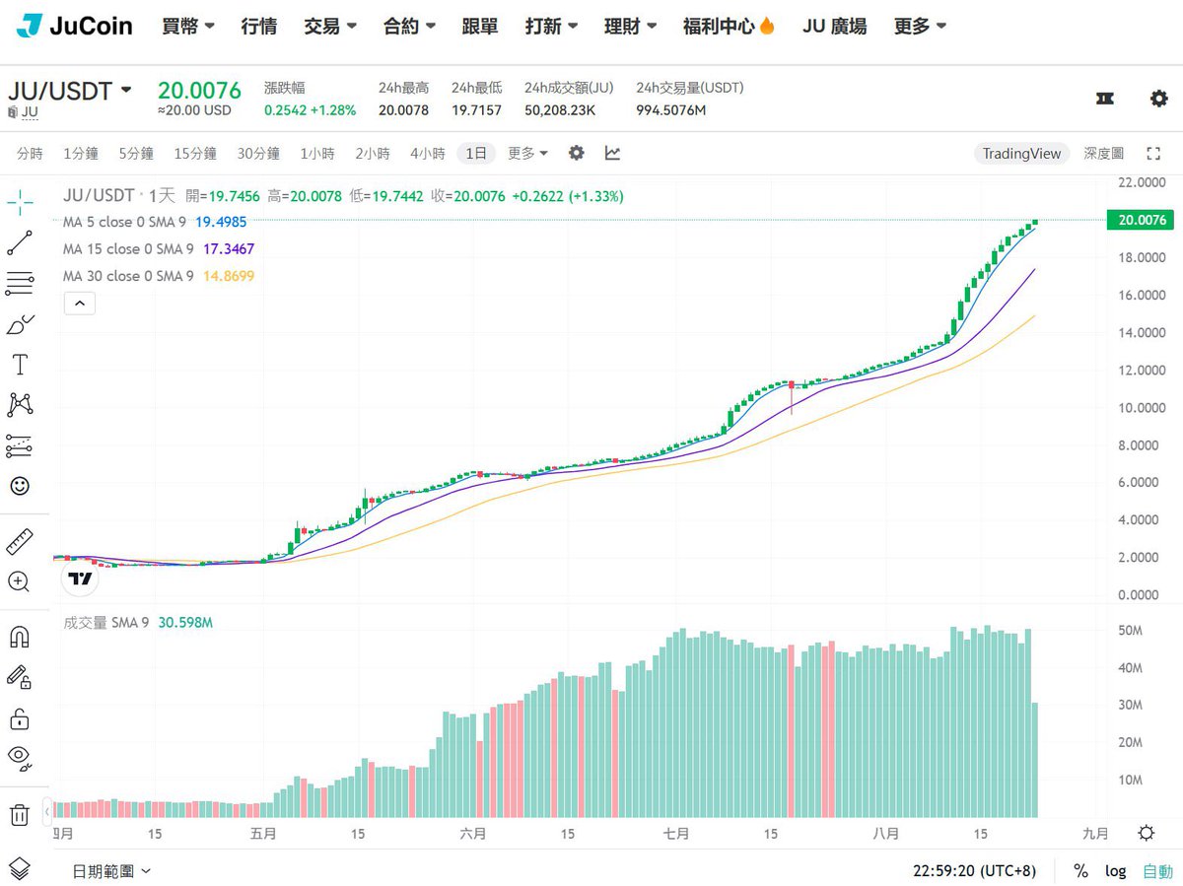Select the 分時 interval
Screen dimensions: 1183x886
click(x=31, y=154)
